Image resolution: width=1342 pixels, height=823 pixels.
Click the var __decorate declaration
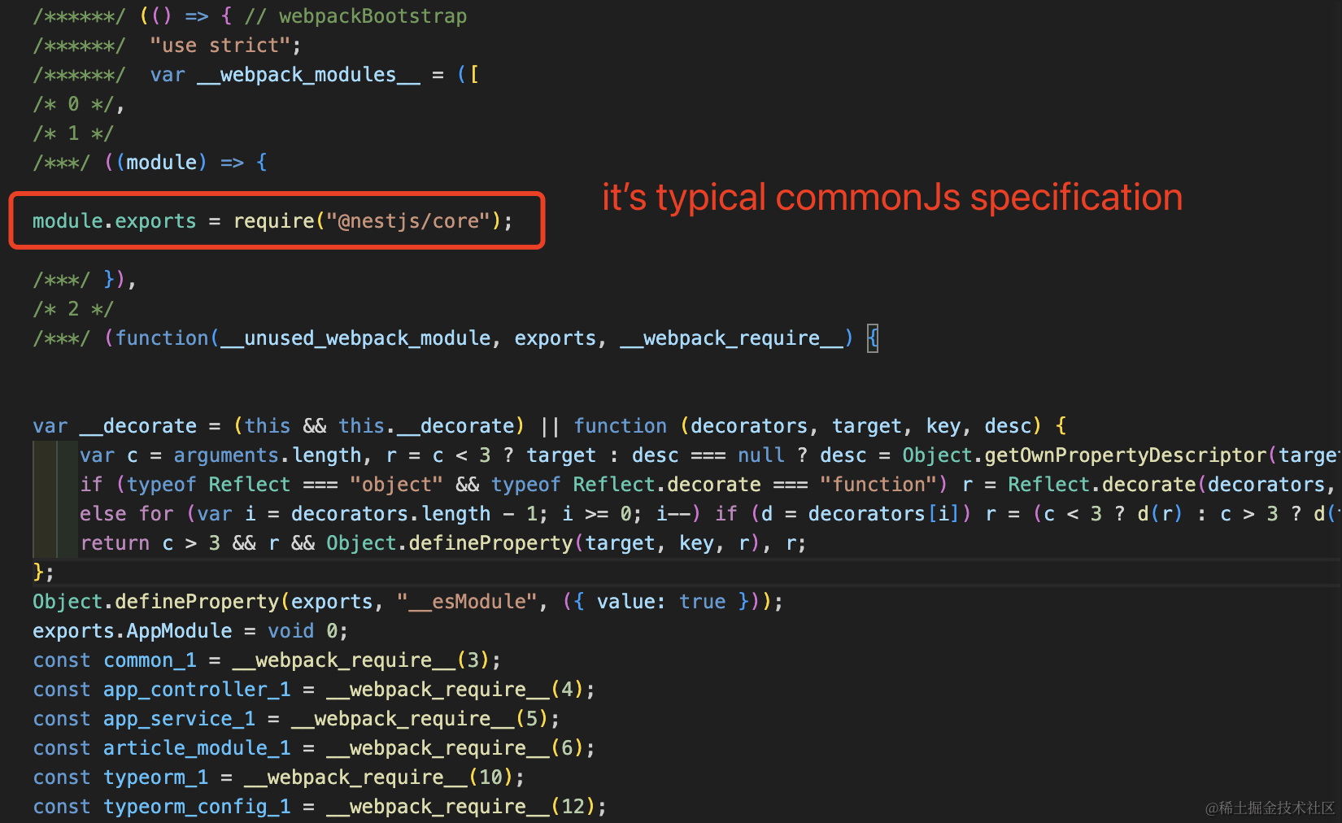click(115, 426)
